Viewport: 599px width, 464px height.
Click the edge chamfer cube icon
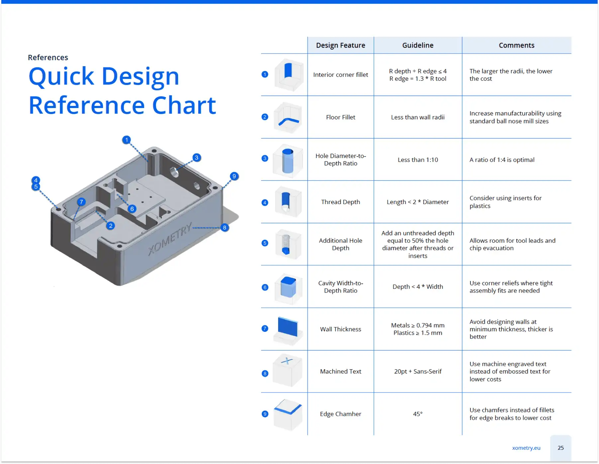tap(288, 415)
